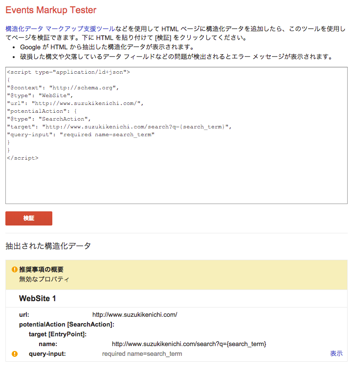The image size is (354, 370).
Task: Click warning icon next to query-input
Action: coord(15,354)
